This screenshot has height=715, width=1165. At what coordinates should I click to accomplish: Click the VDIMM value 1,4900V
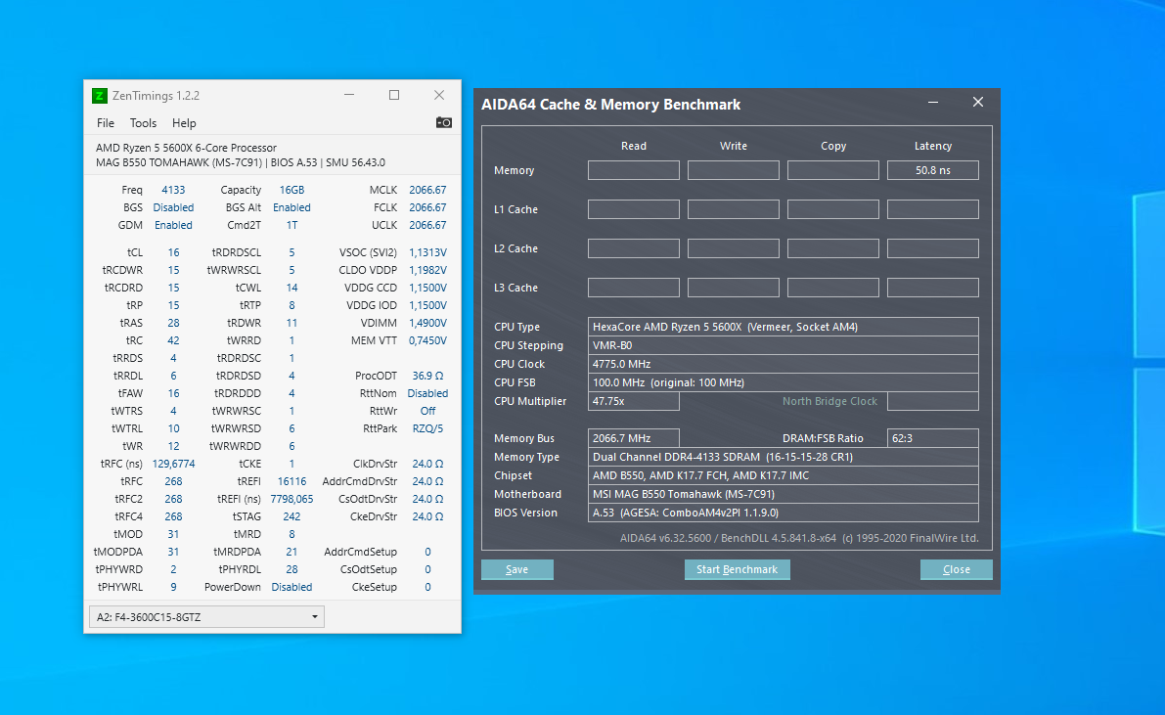(x=428, y=324)
